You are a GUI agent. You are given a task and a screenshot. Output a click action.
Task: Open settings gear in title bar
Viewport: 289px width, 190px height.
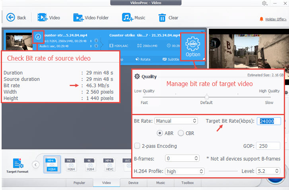(x=264, y=3)
